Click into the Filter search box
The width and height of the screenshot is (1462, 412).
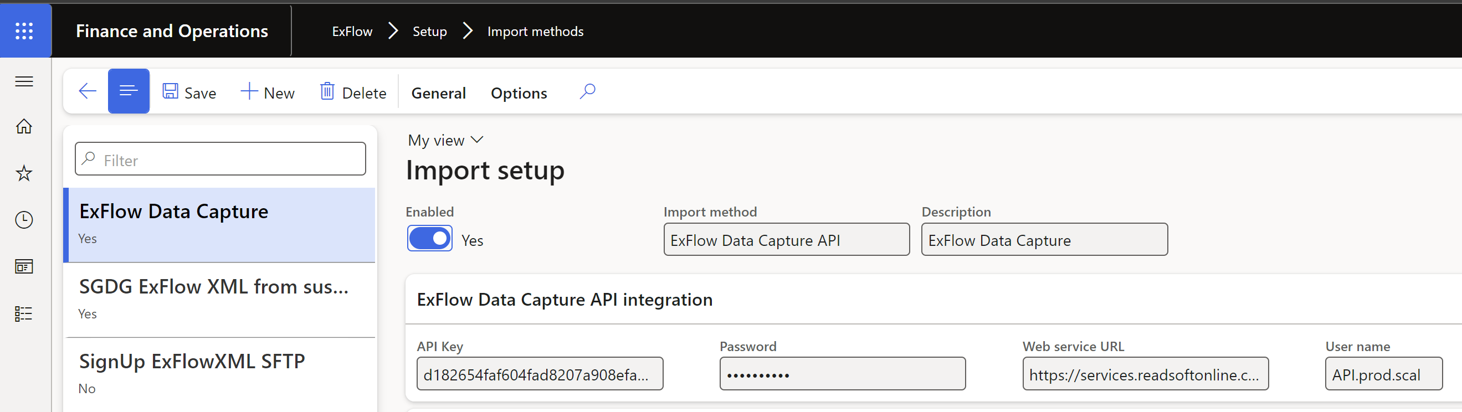220,159
